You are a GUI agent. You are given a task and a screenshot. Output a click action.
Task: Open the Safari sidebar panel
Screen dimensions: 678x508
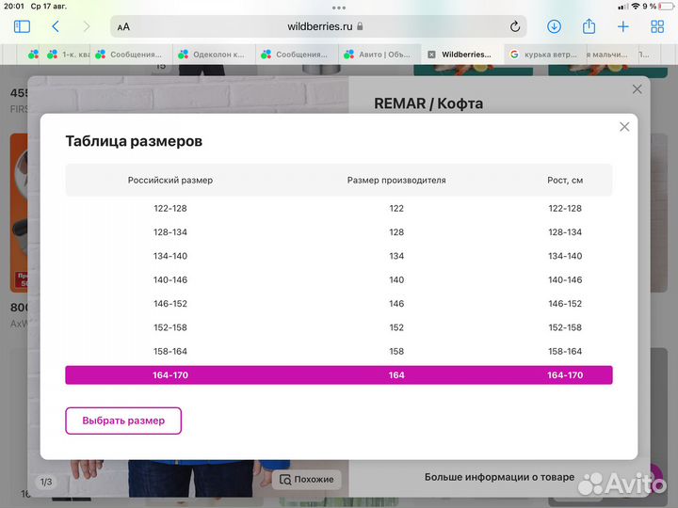click(22, 27)
